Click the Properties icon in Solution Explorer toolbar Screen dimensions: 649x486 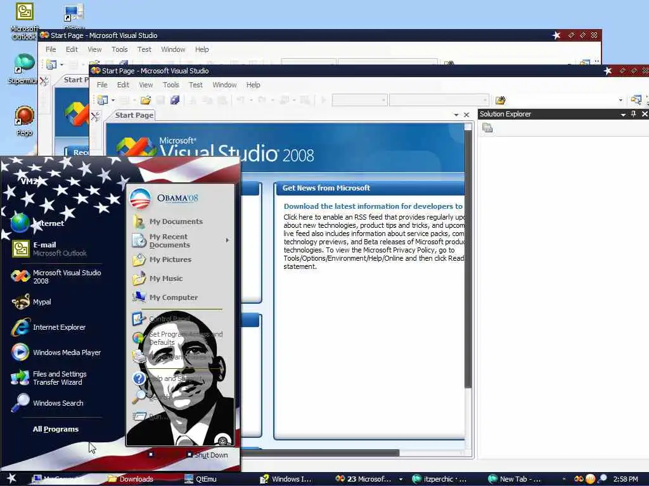pos(487,128)
